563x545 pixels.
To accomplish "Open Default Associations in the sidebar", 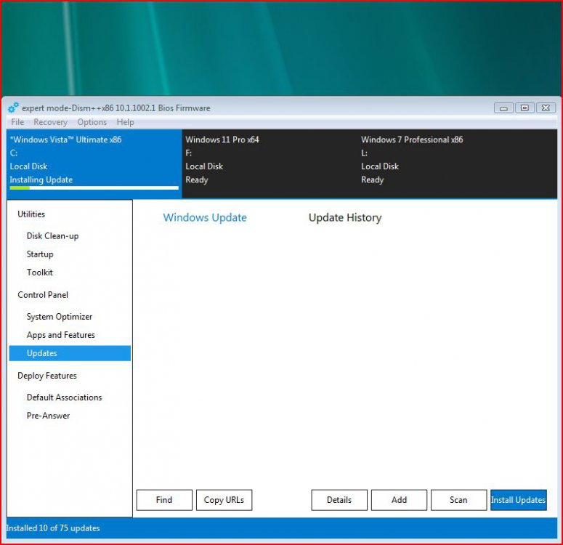I will click(64, 397).
